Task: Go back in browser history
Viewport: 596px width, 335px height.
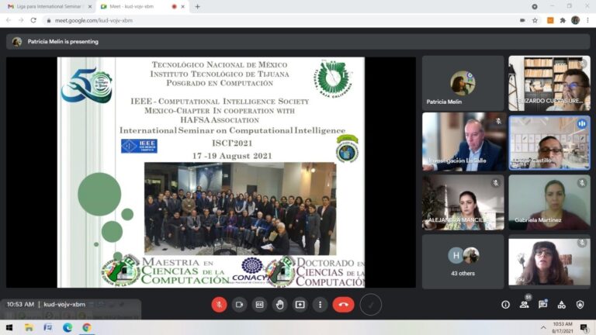Action: 9,20
